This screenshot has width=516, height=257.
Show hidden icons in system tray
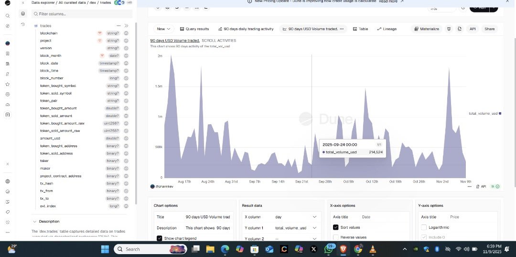[405, 249]
